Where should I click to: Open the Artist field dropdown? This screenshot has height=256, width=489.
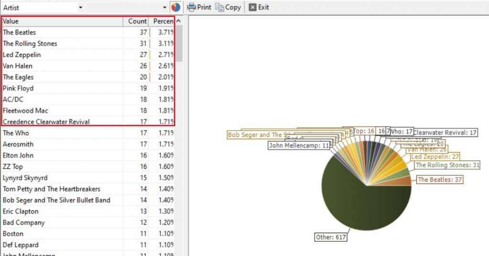80,8
